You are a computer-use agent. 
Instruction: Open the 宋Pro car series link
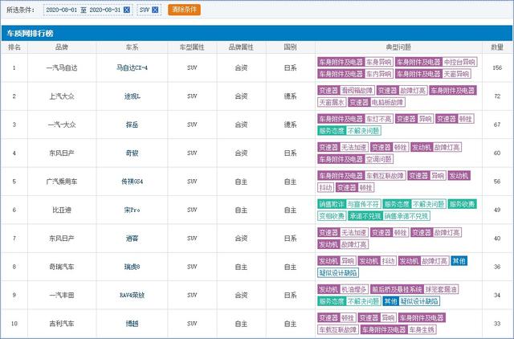(132, 210)
